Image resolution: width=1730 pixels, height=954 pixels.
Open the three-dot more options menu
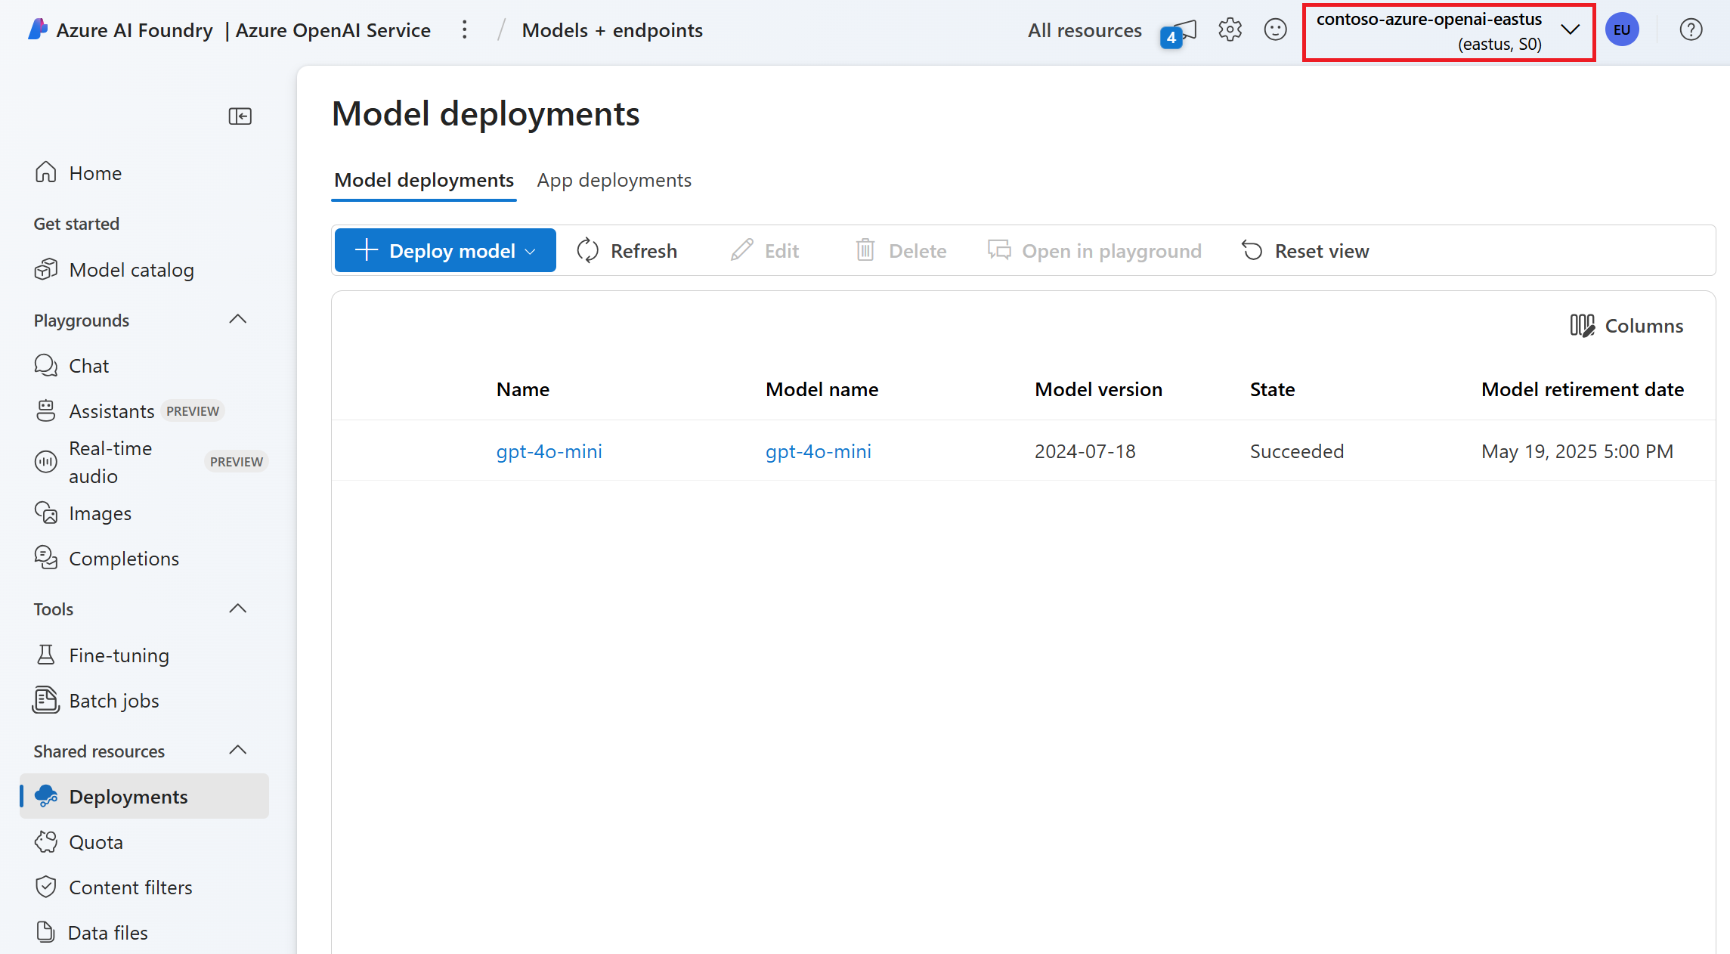[x=465, y=30]
